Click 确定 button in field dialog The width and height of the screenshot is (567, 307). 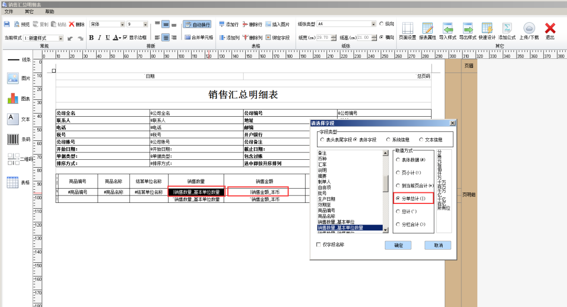398,245
